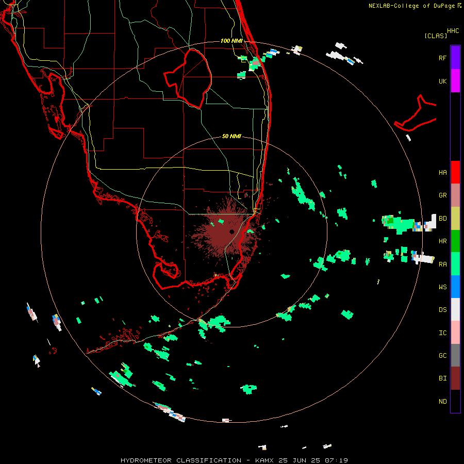Pick the DS white legend swatch
464x464 pixels.
(x=455, y=309)
